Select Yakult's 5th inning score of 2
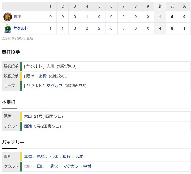This screenshot has height=174, width=191. pyautogui.click(x=99, y=28)
